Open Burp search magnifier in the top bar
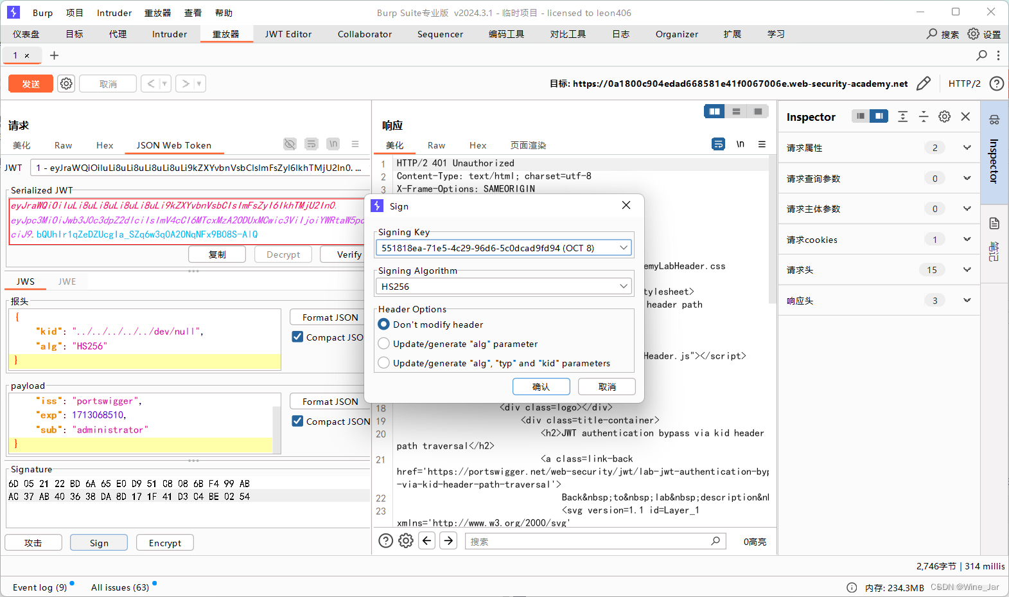This screenshot has height=597, width=1009. point(932,34)
